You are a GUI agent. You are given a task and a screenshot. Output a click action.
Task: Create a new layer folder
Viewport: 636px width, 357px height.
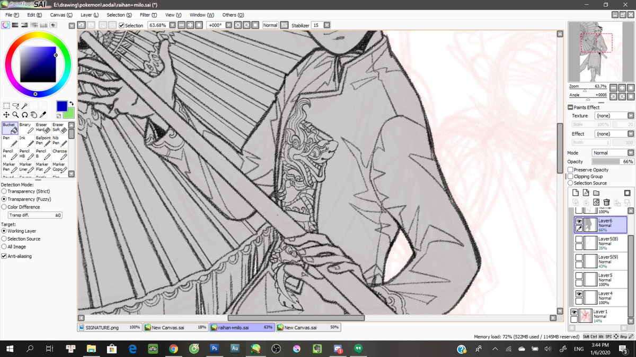click(x=596, y=193)
